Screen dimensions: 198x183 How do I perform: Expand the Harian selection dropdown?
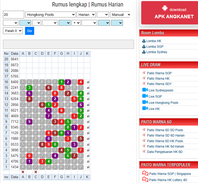point(86,14)
